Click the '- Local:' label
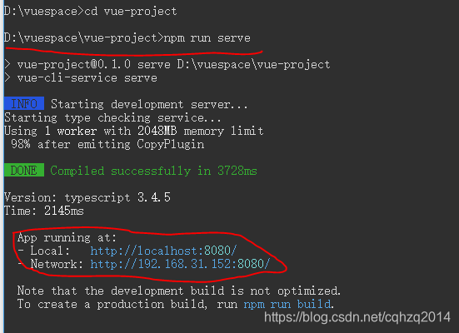The width and height of the screenshot is (459, 333). coord(44,251)
